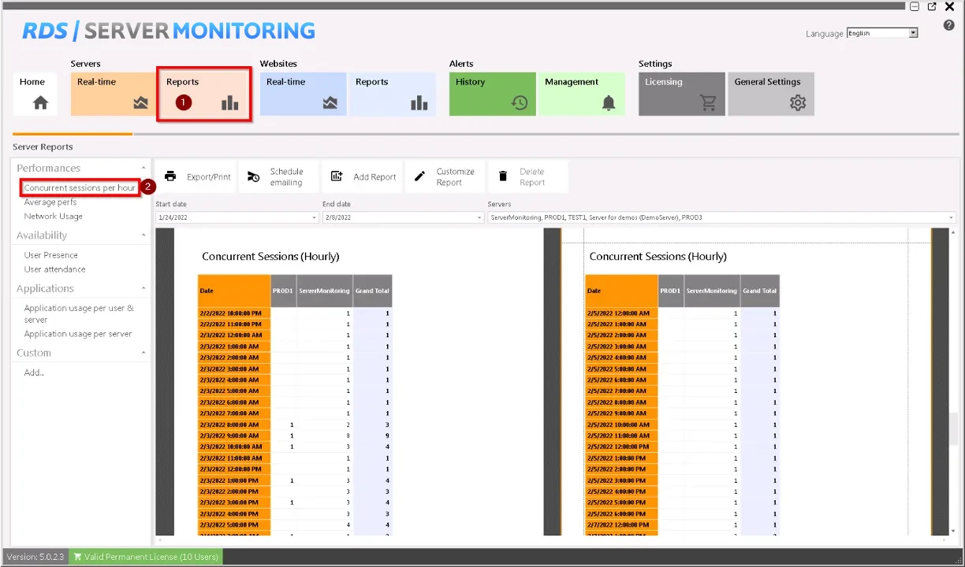Collapse the Performances section

tap(143, 169)
